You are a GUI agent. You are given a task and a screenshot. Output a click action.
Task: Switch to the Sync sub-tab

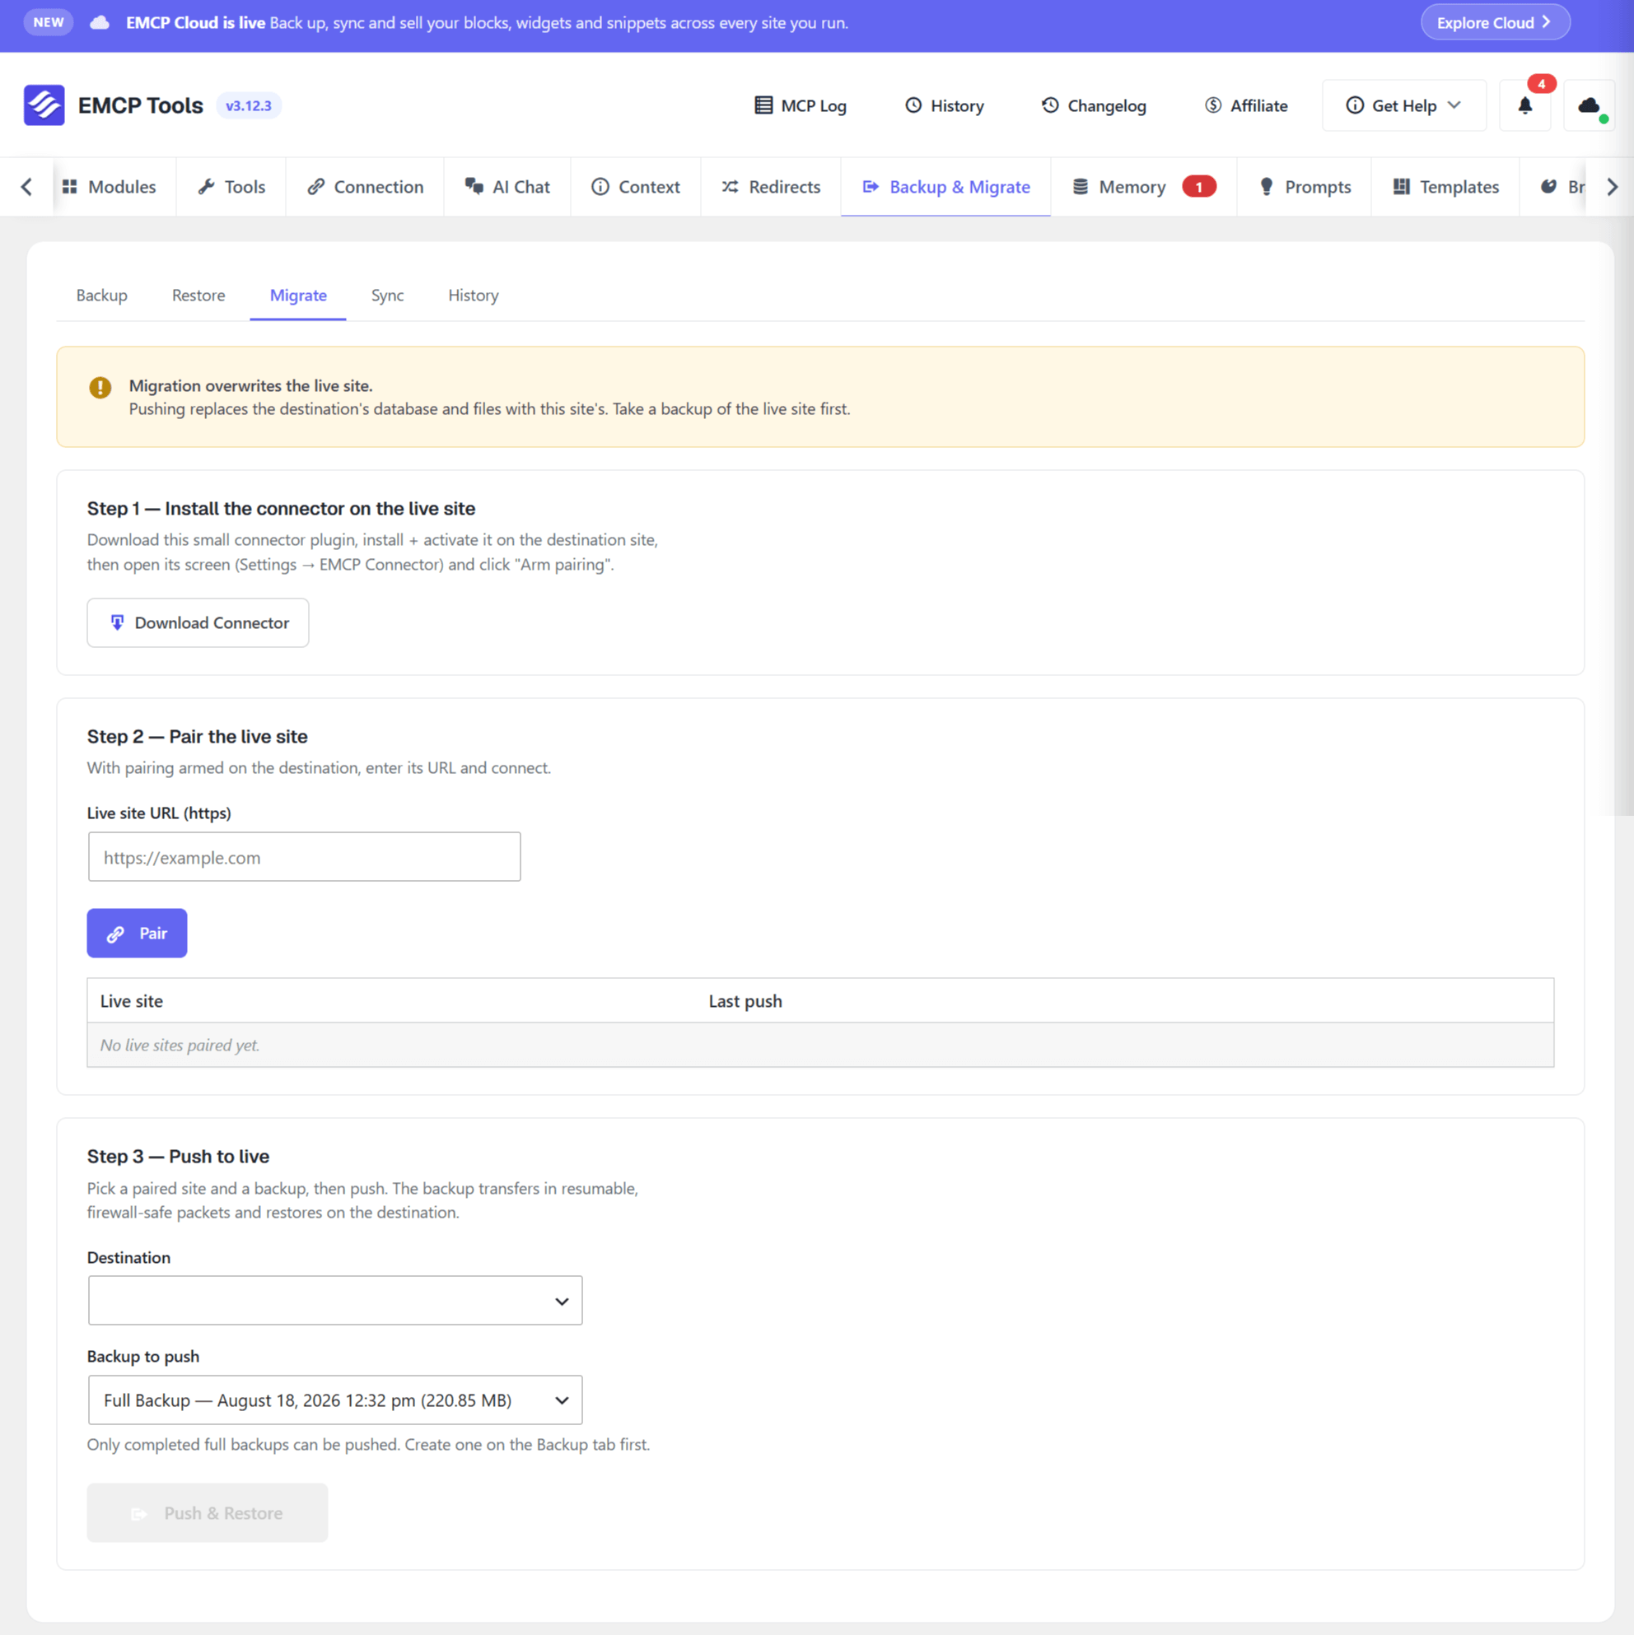point(387,296)
